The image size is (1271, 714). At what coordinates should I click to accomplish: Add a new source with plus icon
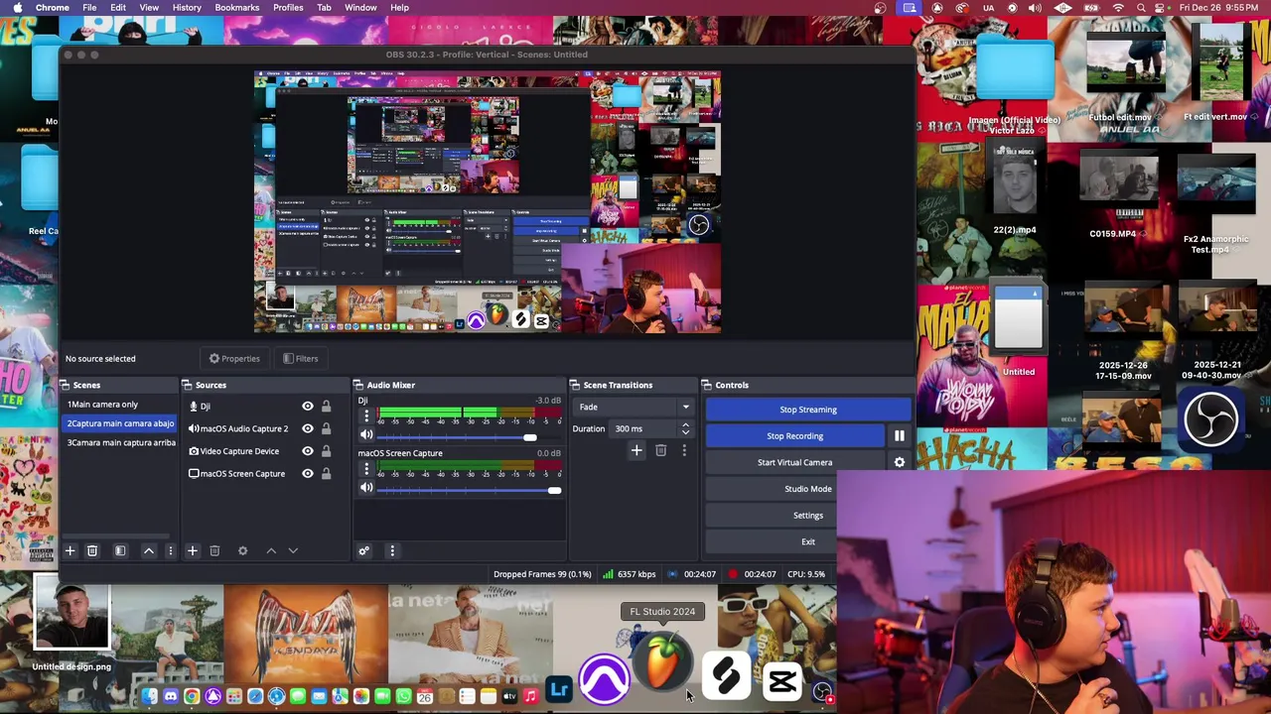click(x=193, y=550)
